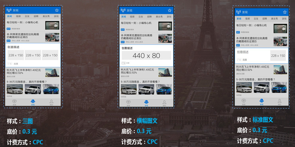
Task: Click the middle 228 x 150 image in the three-image ad
Action: click(x=33, y=55)
